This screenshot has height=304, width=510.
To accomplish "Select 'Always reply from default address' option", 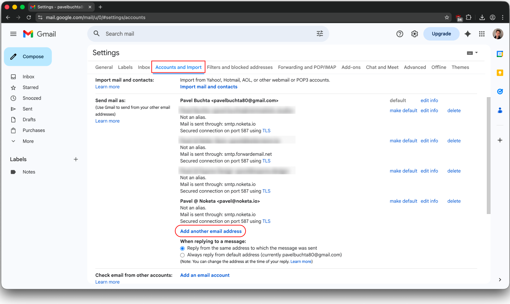I will [x=182, y=255].
